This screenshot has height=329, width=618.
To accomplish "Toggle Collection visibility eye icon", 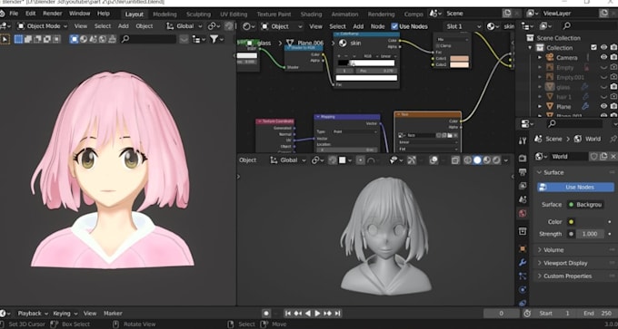I will [603, 47].
